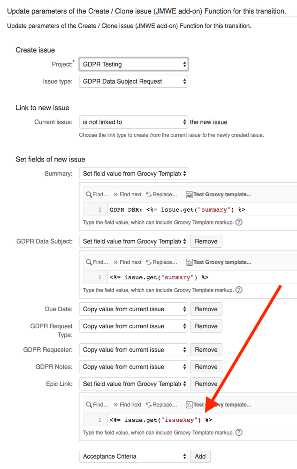Test Groovy template for the Summary field
297x469 pixels.
coord(219,194)
